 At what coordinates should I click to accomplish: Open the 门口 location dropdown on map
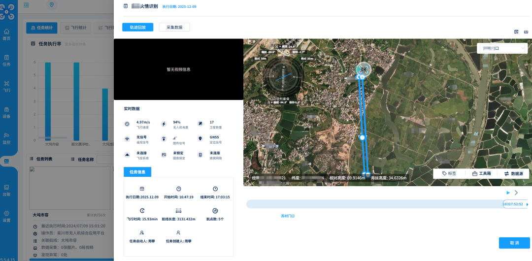point(502,49)
